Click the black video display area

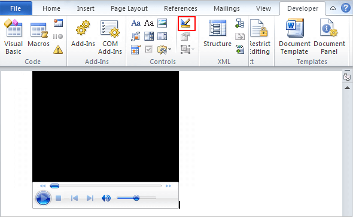click(105, 126)
